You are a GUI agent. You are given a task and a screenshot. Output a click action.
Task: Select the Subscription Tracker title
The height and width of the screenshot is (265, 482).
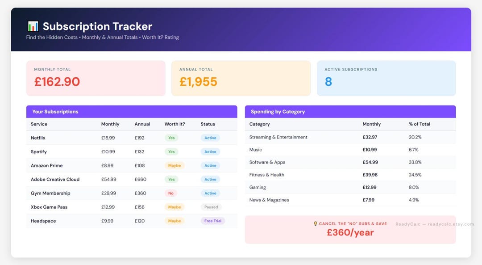[x=97, y=26]
